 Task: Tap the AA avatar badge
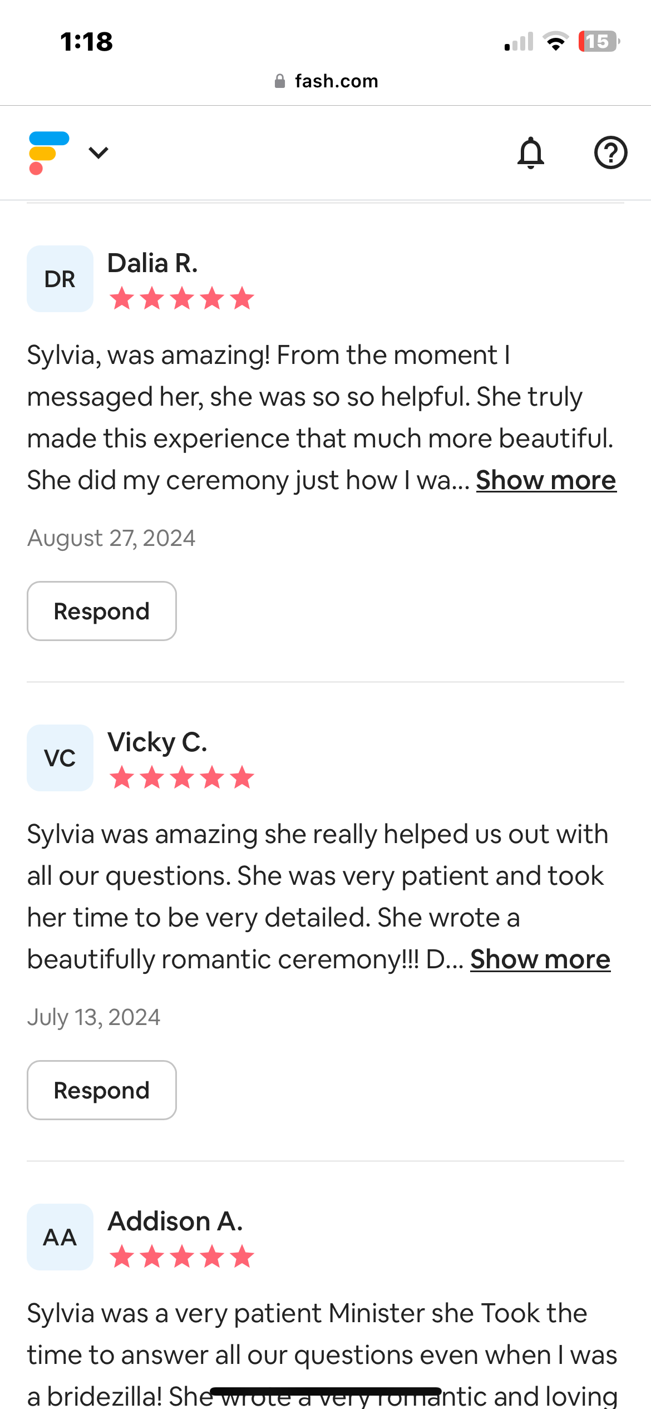pos(60,1237)
